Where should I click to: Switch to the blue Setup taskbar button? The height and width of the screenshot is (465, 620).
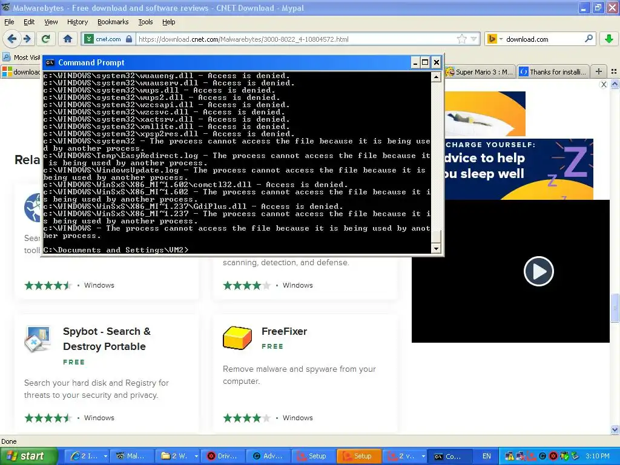coord(313,456)
